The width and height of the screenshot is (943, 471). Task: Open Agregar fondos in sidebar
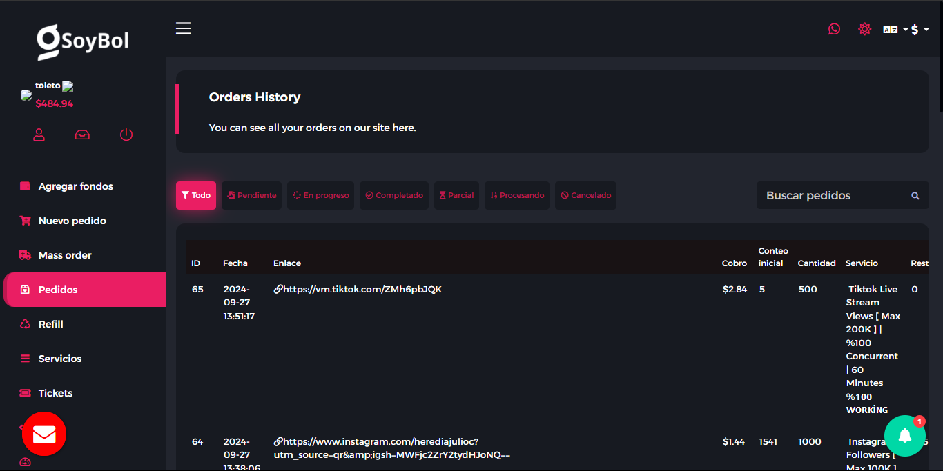(75, 186)
